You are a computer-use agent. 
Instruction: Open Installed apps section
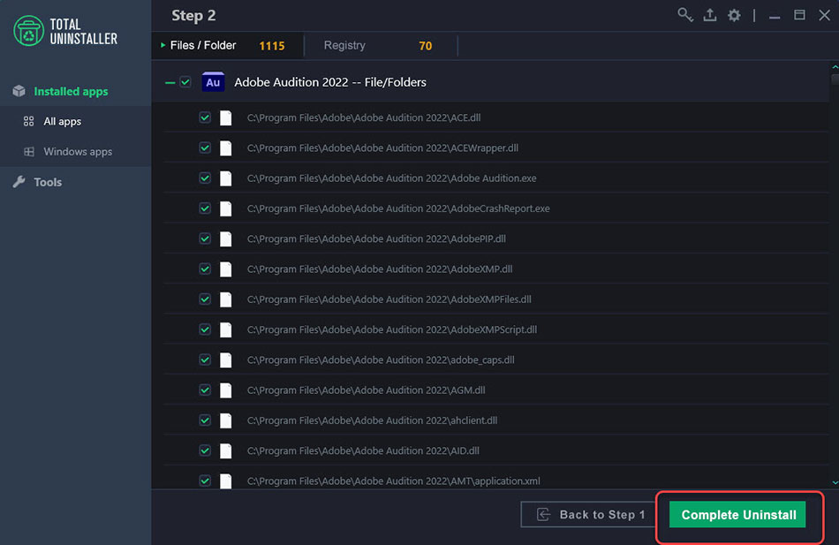coord(75,91)
